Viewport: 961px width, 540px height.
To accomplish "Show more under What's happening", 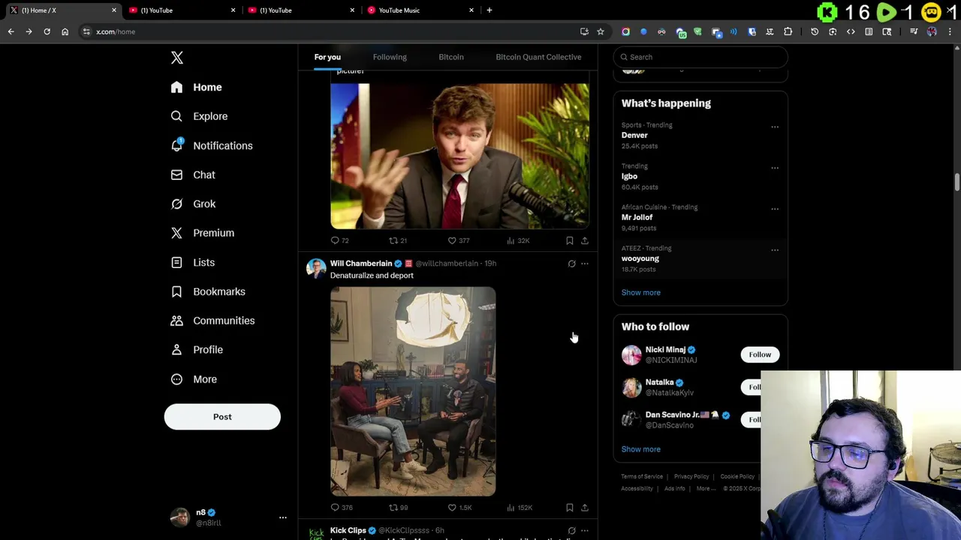I will [x=641, y=292].
